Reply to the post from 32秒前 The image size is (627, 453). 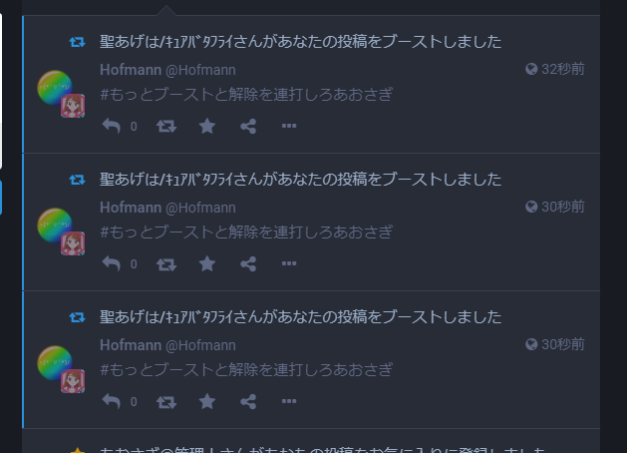[112, 126]
